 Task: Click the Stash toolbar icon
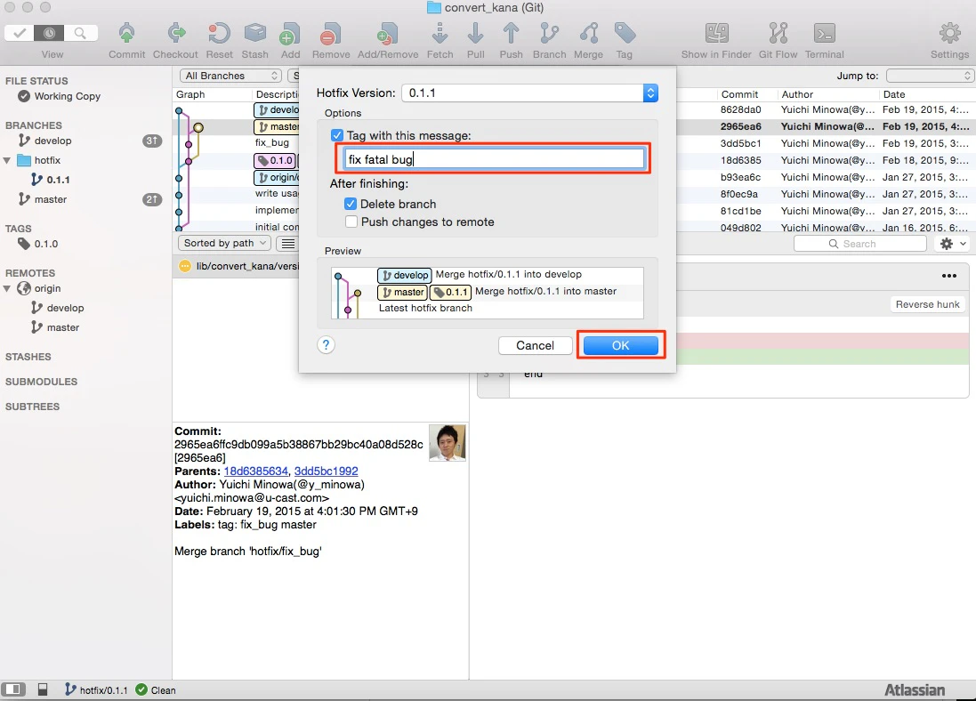click(254, 34)
